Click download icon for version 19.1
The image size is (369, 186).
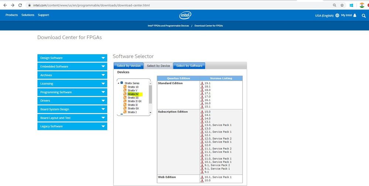[202, 84]
